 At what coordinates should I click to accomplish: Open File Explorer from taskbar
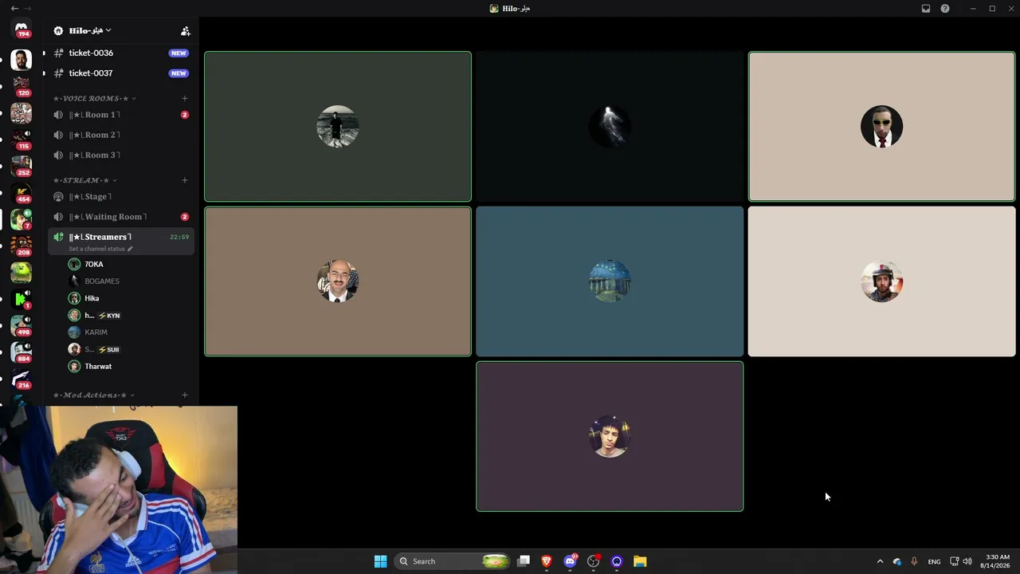coord(640,561)
